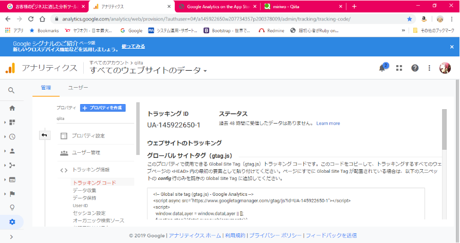The height and width of the screenshot is (243, 460).
Task: Open Acquisition reports icon in sidebar
Action: [x=12, y=166]
